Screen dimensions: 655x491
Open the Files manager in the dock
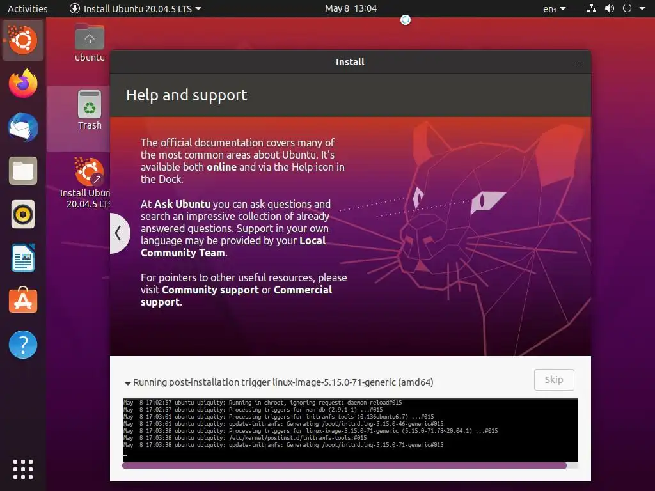[x=23, y=171]
